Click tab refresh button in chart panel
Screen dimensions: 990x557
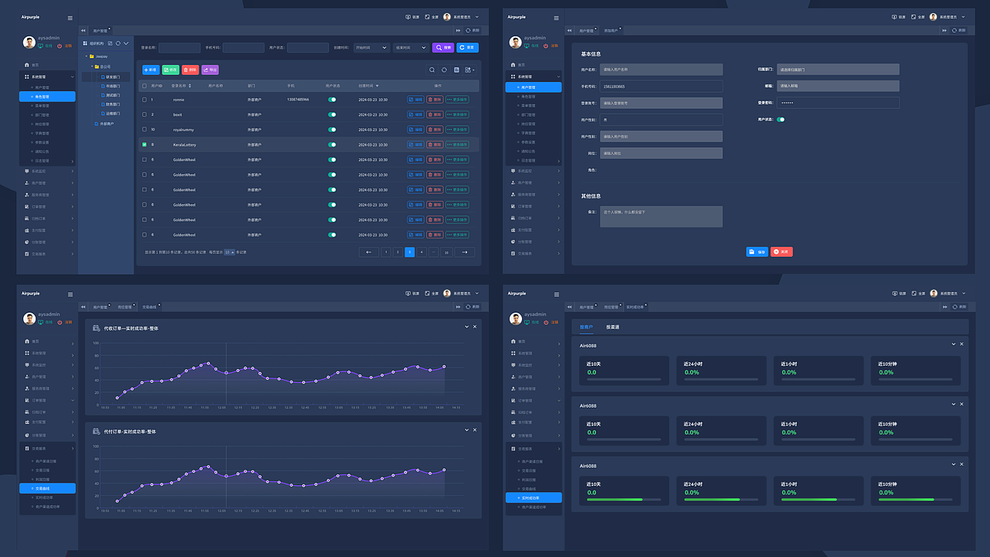tap(471, 307)
